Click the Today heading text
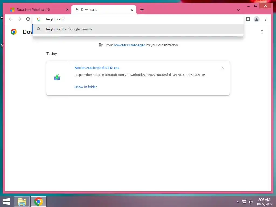 (51, 54)
